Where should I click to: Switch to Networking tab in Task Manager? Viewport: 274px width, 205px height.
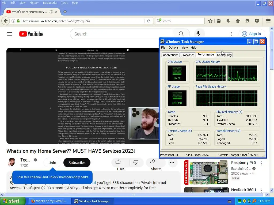coord(224,55)
